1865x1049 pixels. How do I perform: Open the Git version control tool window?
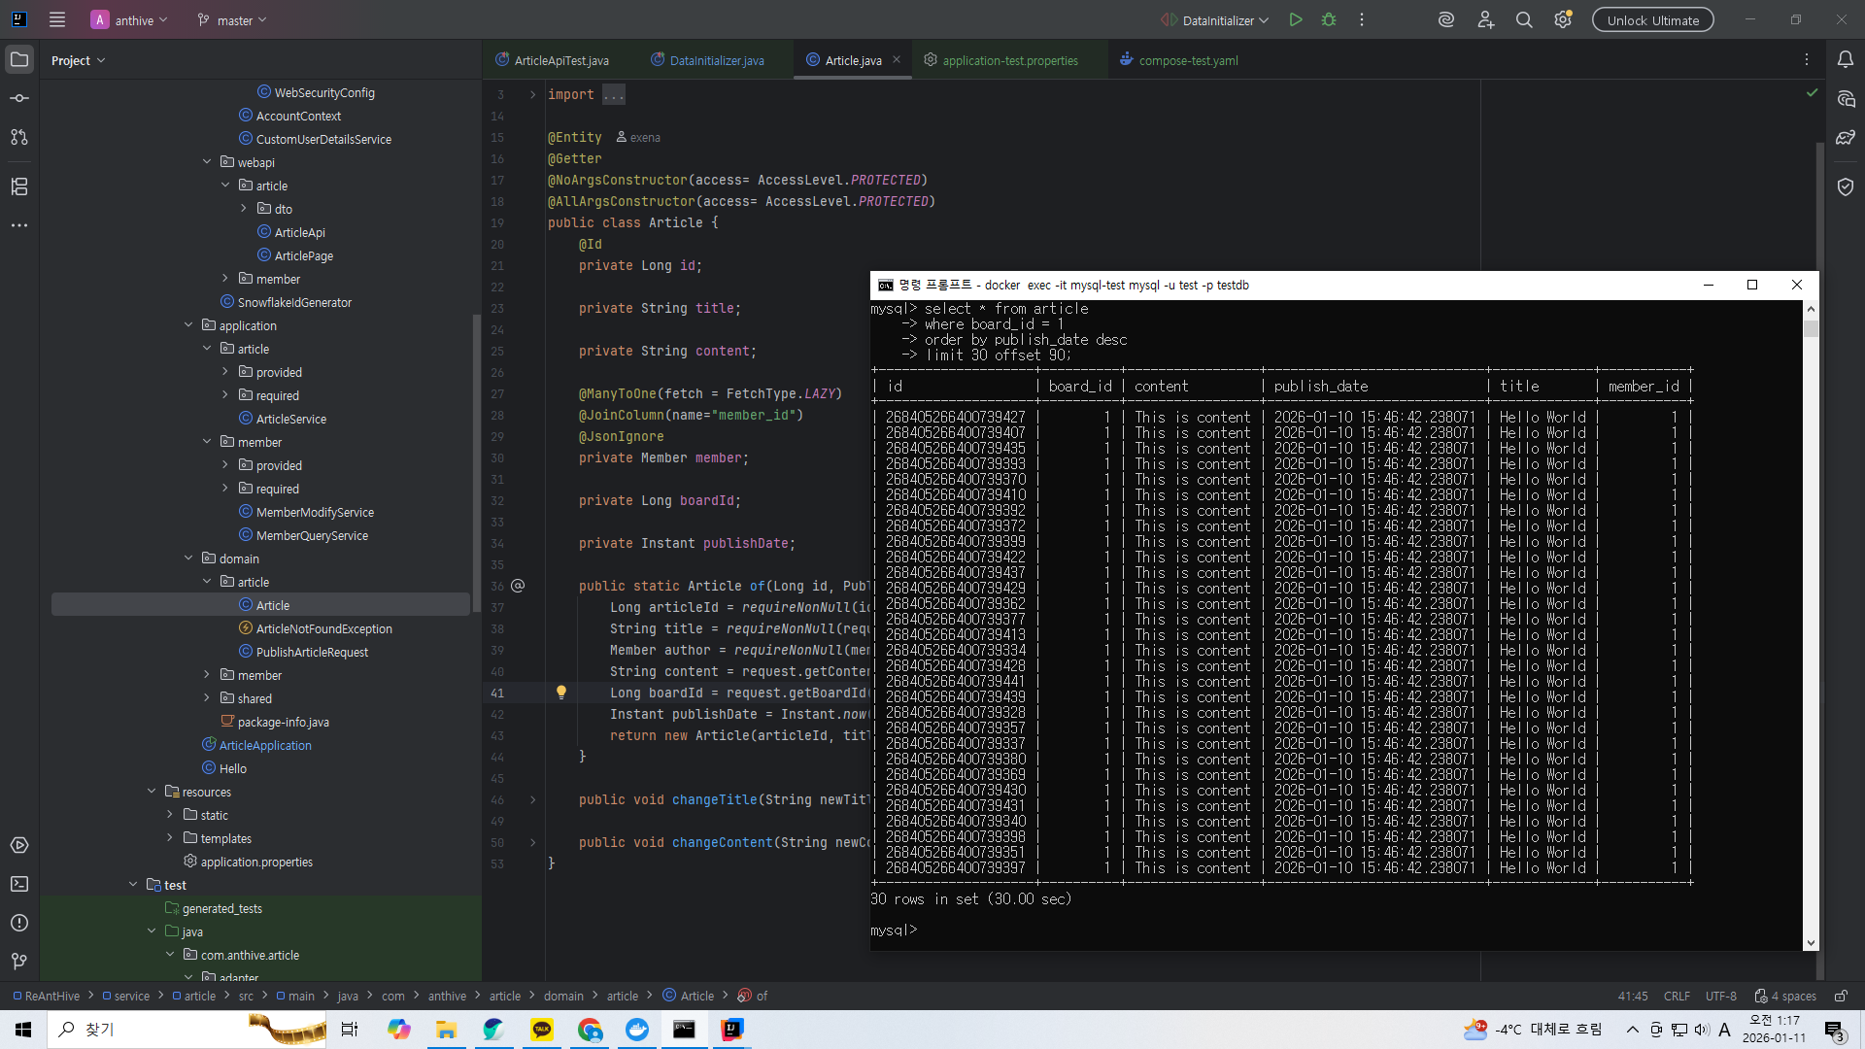(19, 962)
